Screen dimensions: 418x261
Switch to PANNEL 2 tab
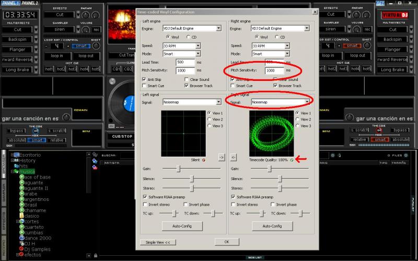point(30,4)
